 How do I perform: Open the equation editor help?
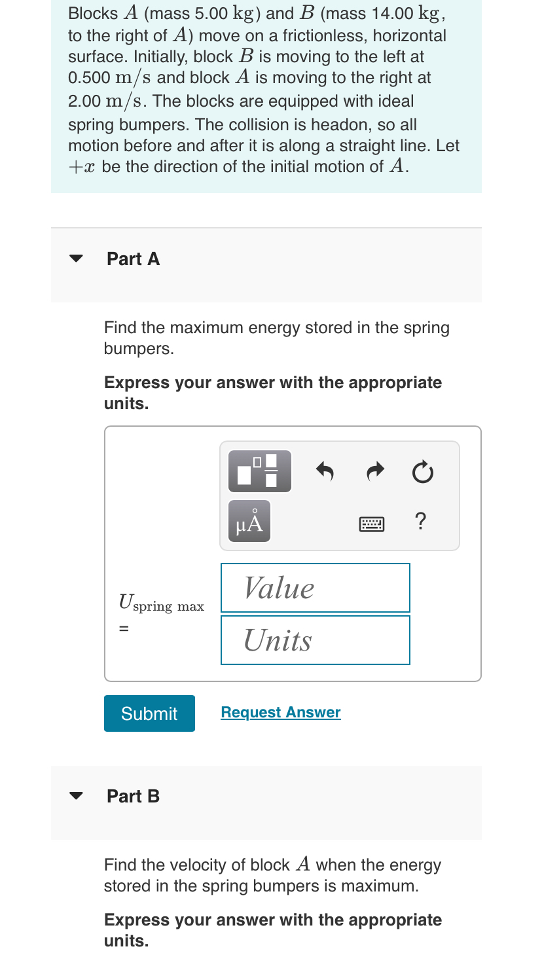point(420,521)
